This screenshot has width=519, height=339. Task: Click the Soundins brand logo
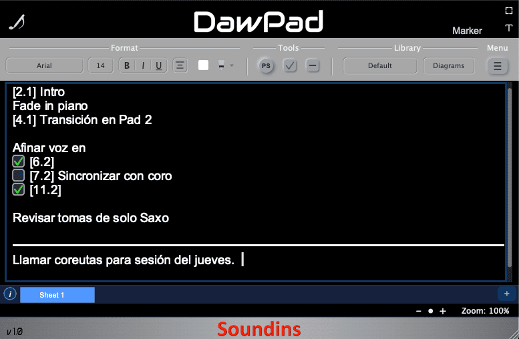coord(259,329)
